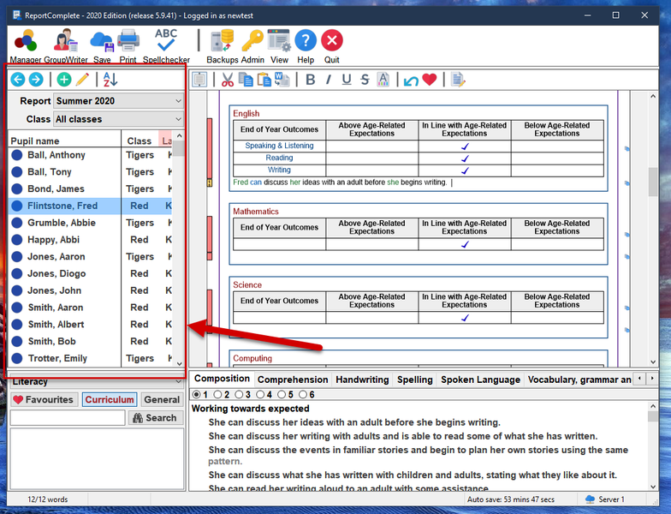
Task: Apply strikethrough formatting
Action: [x=365, y=80]
